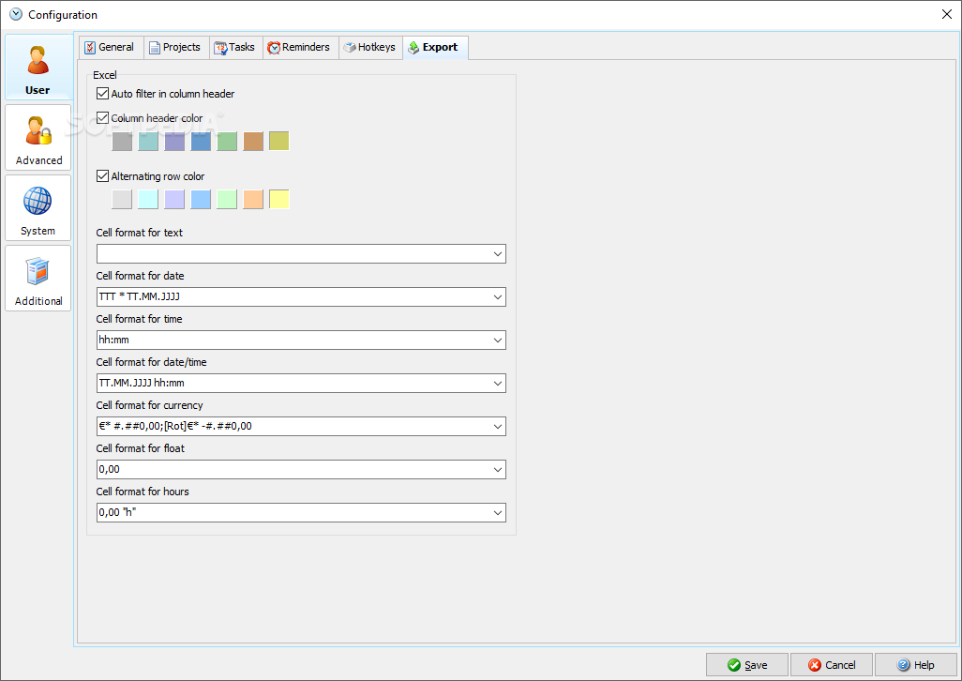The image size is (962, 681).
Task: Expand Cell format for hours dropdown
Action: pyautogui.click(x=498, y=513)
